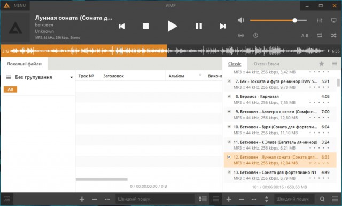Screen dimensions: 342x206
Task: Select track 8 Берлиоз - Карнавал
Action: point(280,100)
